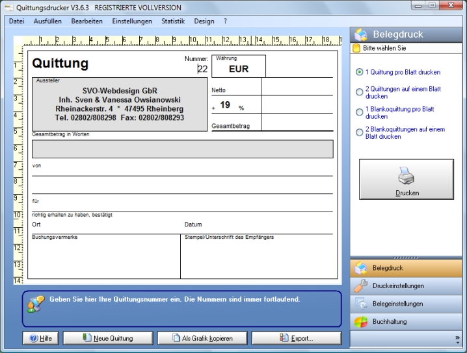Click the blue Hilfe question mark icon
Image resolution: width=467 pixels, height=353 pixels.
(34, 338)
